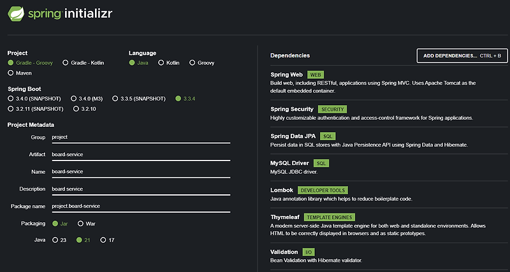Select Spring Boot version 3.2.10
510x272 pixels.
(x=76, y=109)
